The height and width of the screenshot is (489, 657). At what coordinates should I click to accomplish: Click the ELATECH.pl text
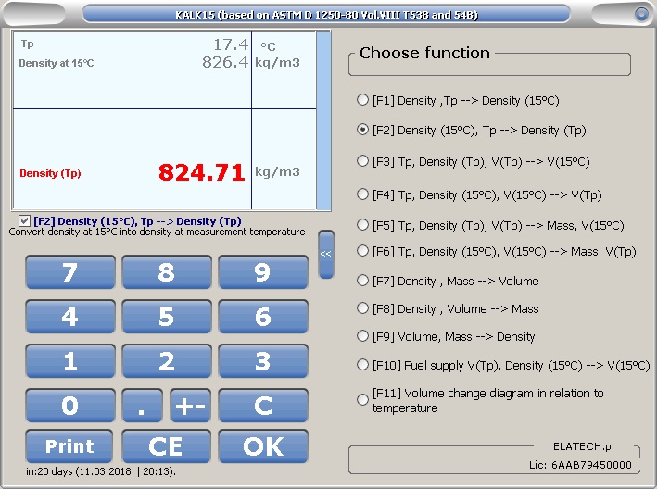tap(584, 446)
